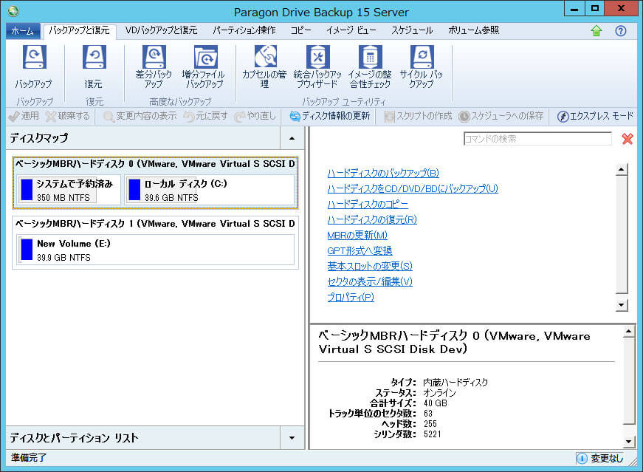Click command list scroll down arrow

click(622, 305)
